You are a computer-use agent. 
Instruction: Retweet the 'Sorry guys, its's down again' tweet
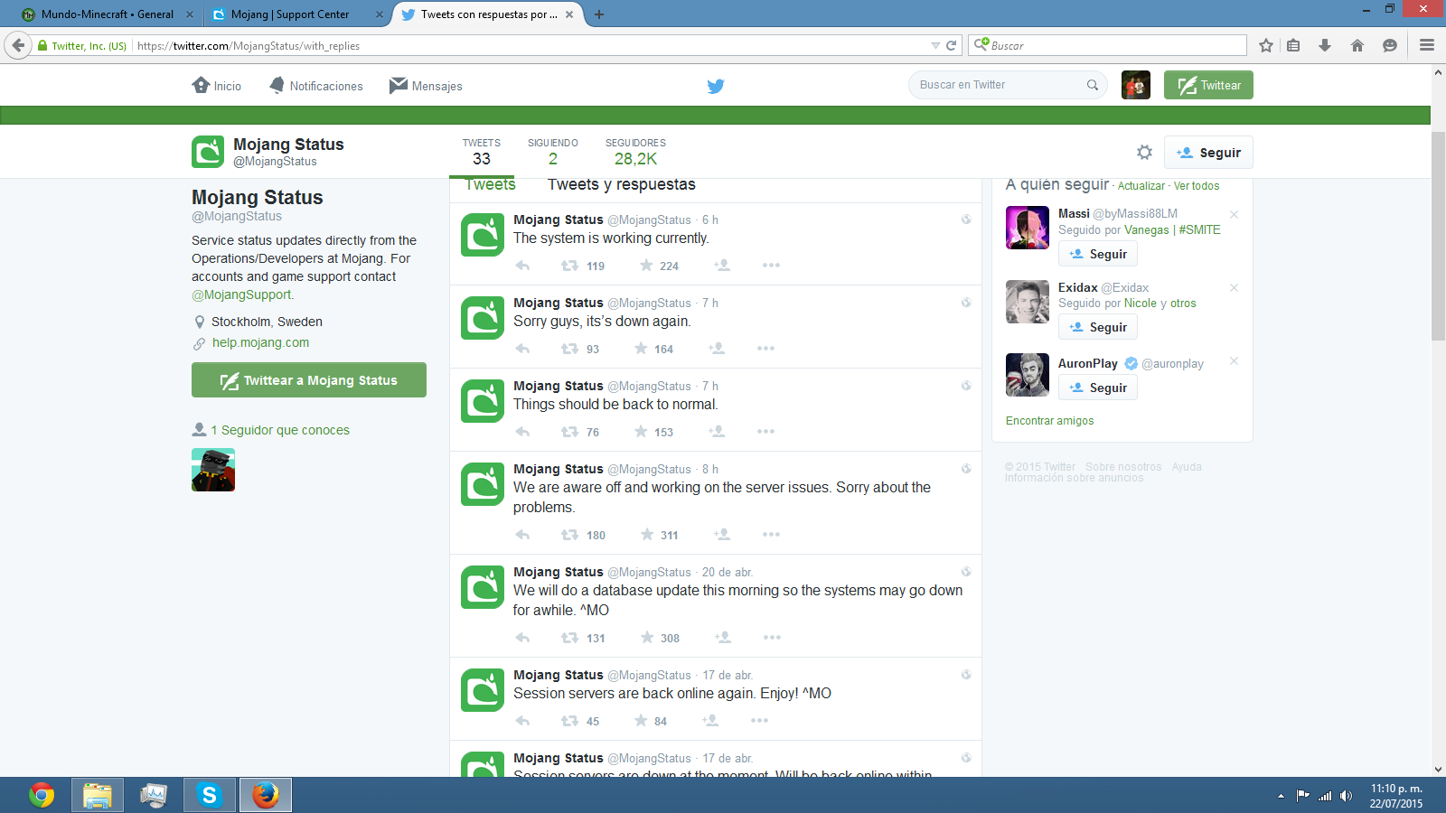pyautogui.click(x=569, y=349)
